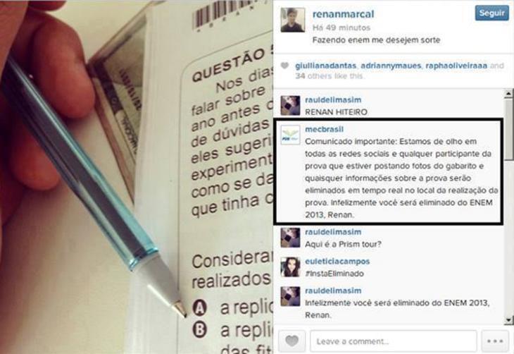Follow the user with Seguir button
The image size is (514, 354).
pos(491,13)
